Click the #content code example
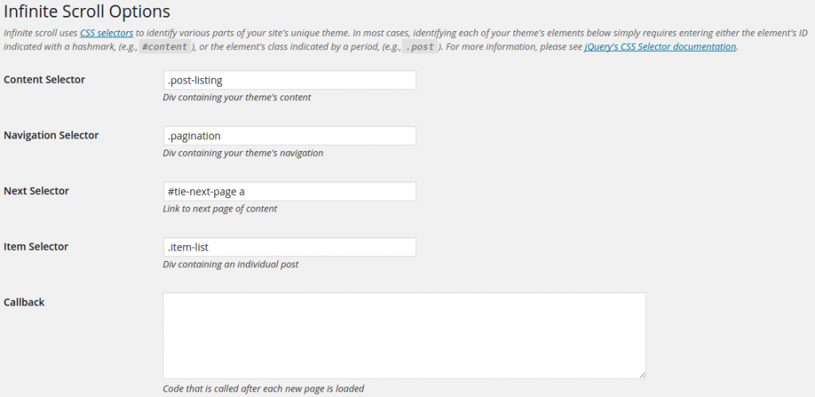This screenshot has width=815, height=397. click(165, 47)
